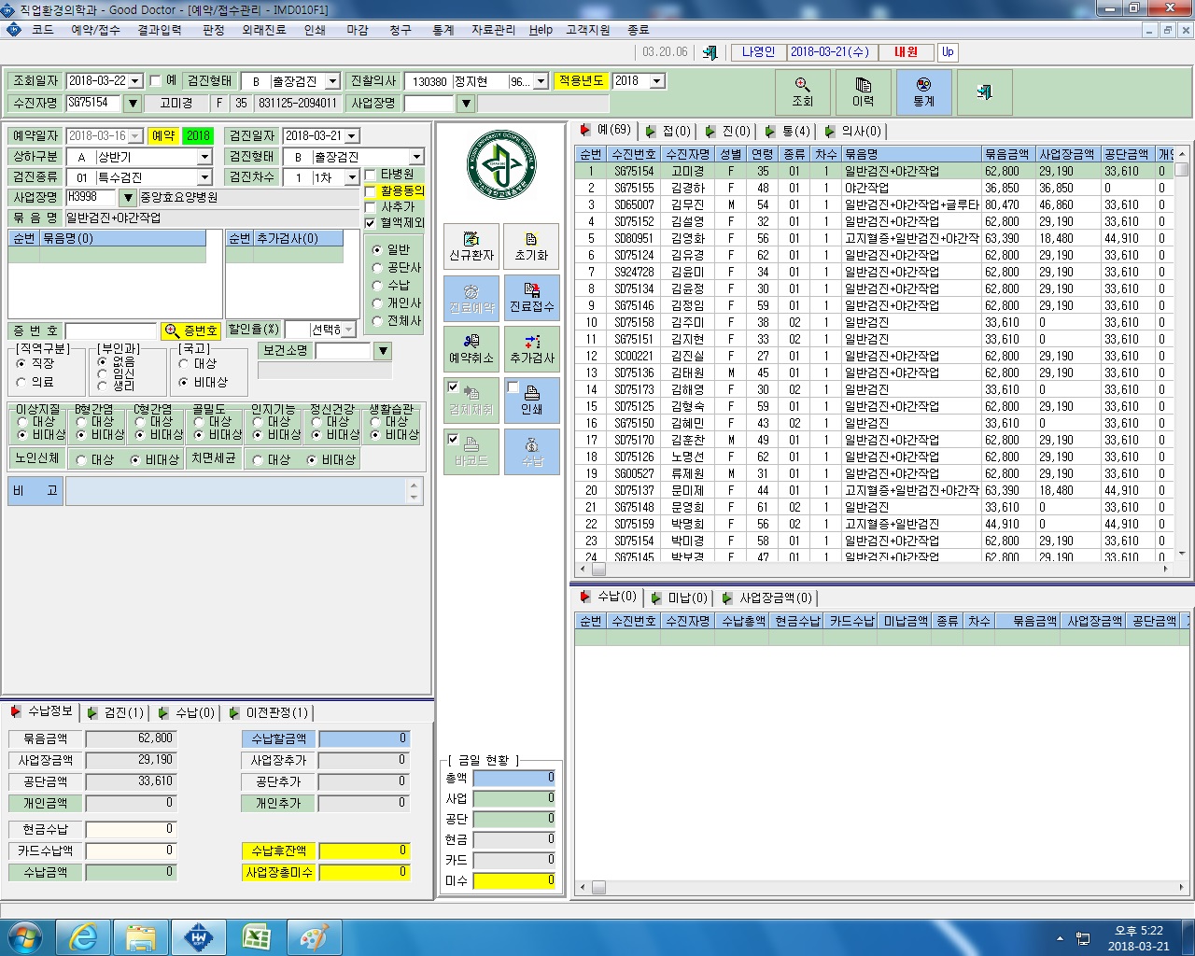Open the 이력 history icon button
Viewport: 1195px width, 956px height.
click(x=863, y=91)
